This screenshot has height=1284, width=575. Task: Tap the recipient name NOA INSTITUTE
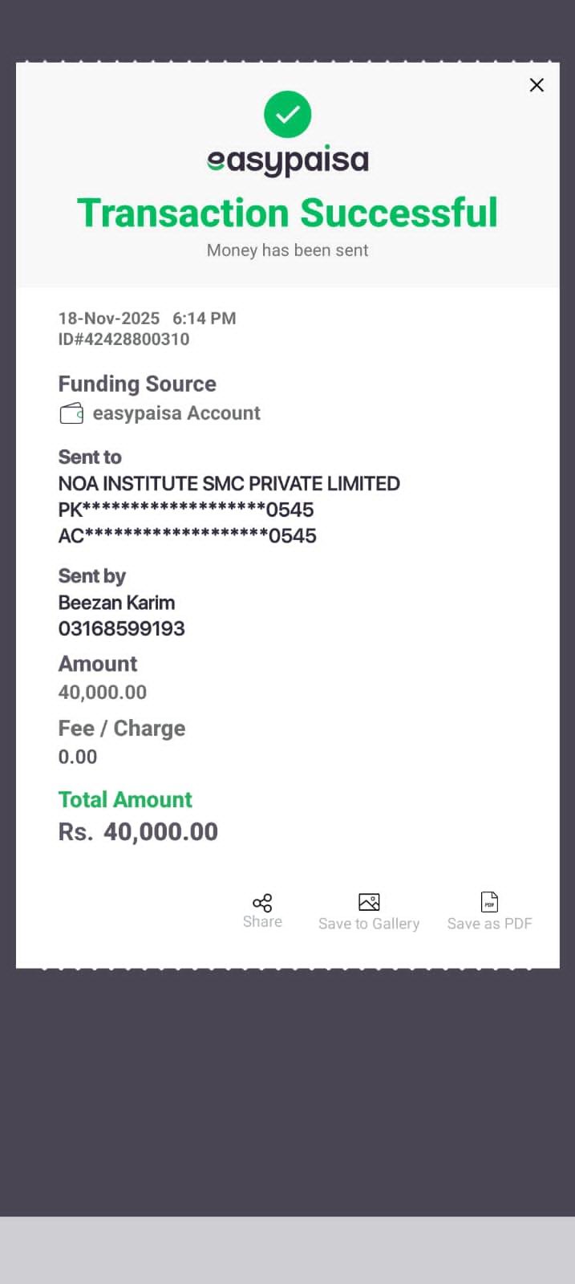(229, 484)
